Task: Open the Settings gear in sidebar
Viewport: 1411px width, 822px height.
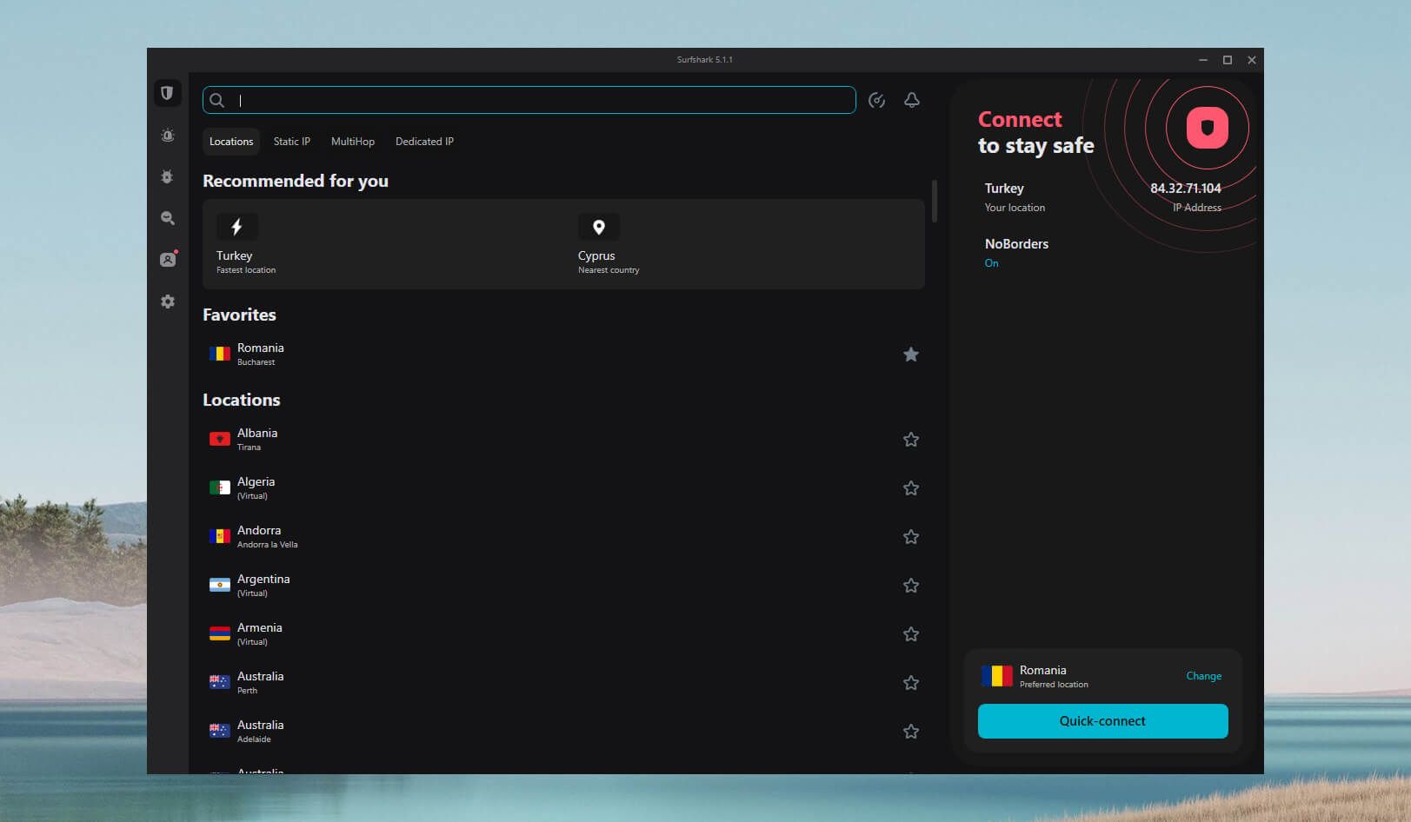Action: [x=168, y=302]
